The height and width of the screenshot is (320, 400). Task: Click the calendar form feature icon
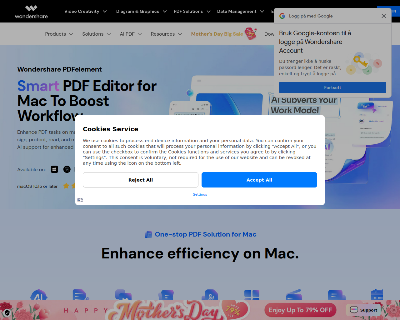tap(377, 295)
